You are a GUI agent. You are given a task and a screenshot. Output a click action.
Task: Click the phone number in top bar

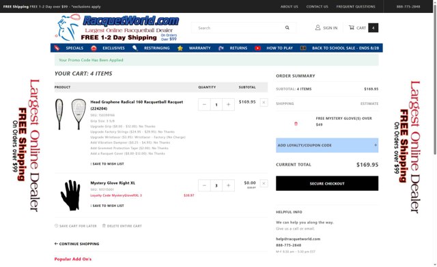[408, 6]
